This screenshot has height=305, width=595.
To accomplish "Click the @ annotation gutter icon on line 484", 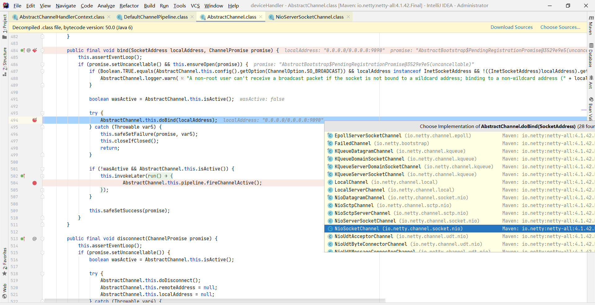I will click(29, 50).
